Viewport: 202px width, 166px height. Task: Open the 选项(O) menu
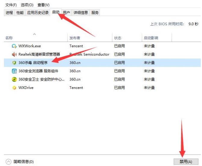coord(27,5)
